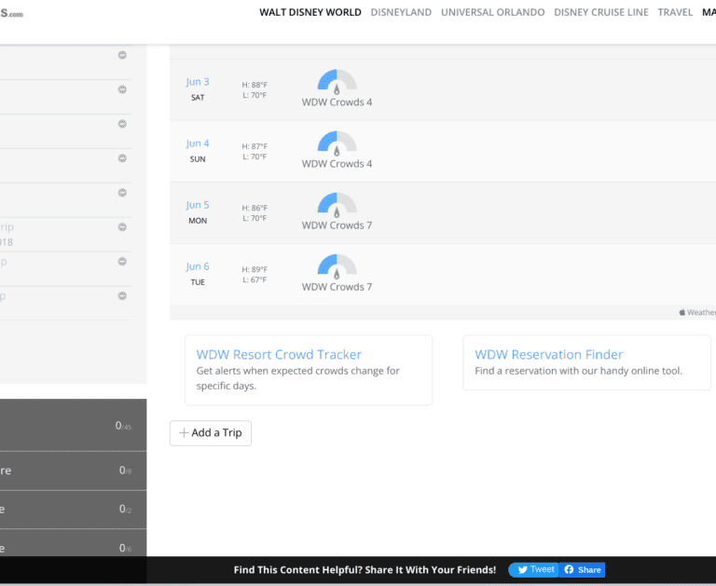Screen dimensions: 716x586
Task: Collapse the bottommost left sidebar list item
Action: click(x=122, y=296)
